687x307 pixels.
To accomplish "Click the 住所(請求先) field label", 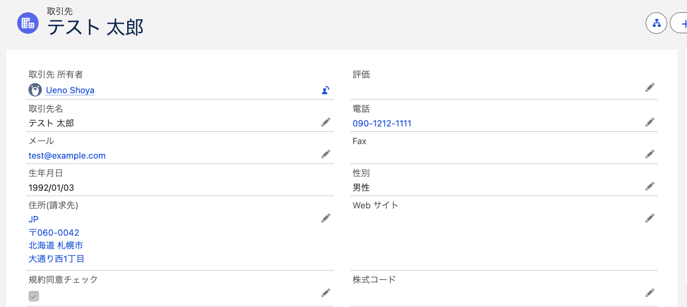I will coord(54,205).
